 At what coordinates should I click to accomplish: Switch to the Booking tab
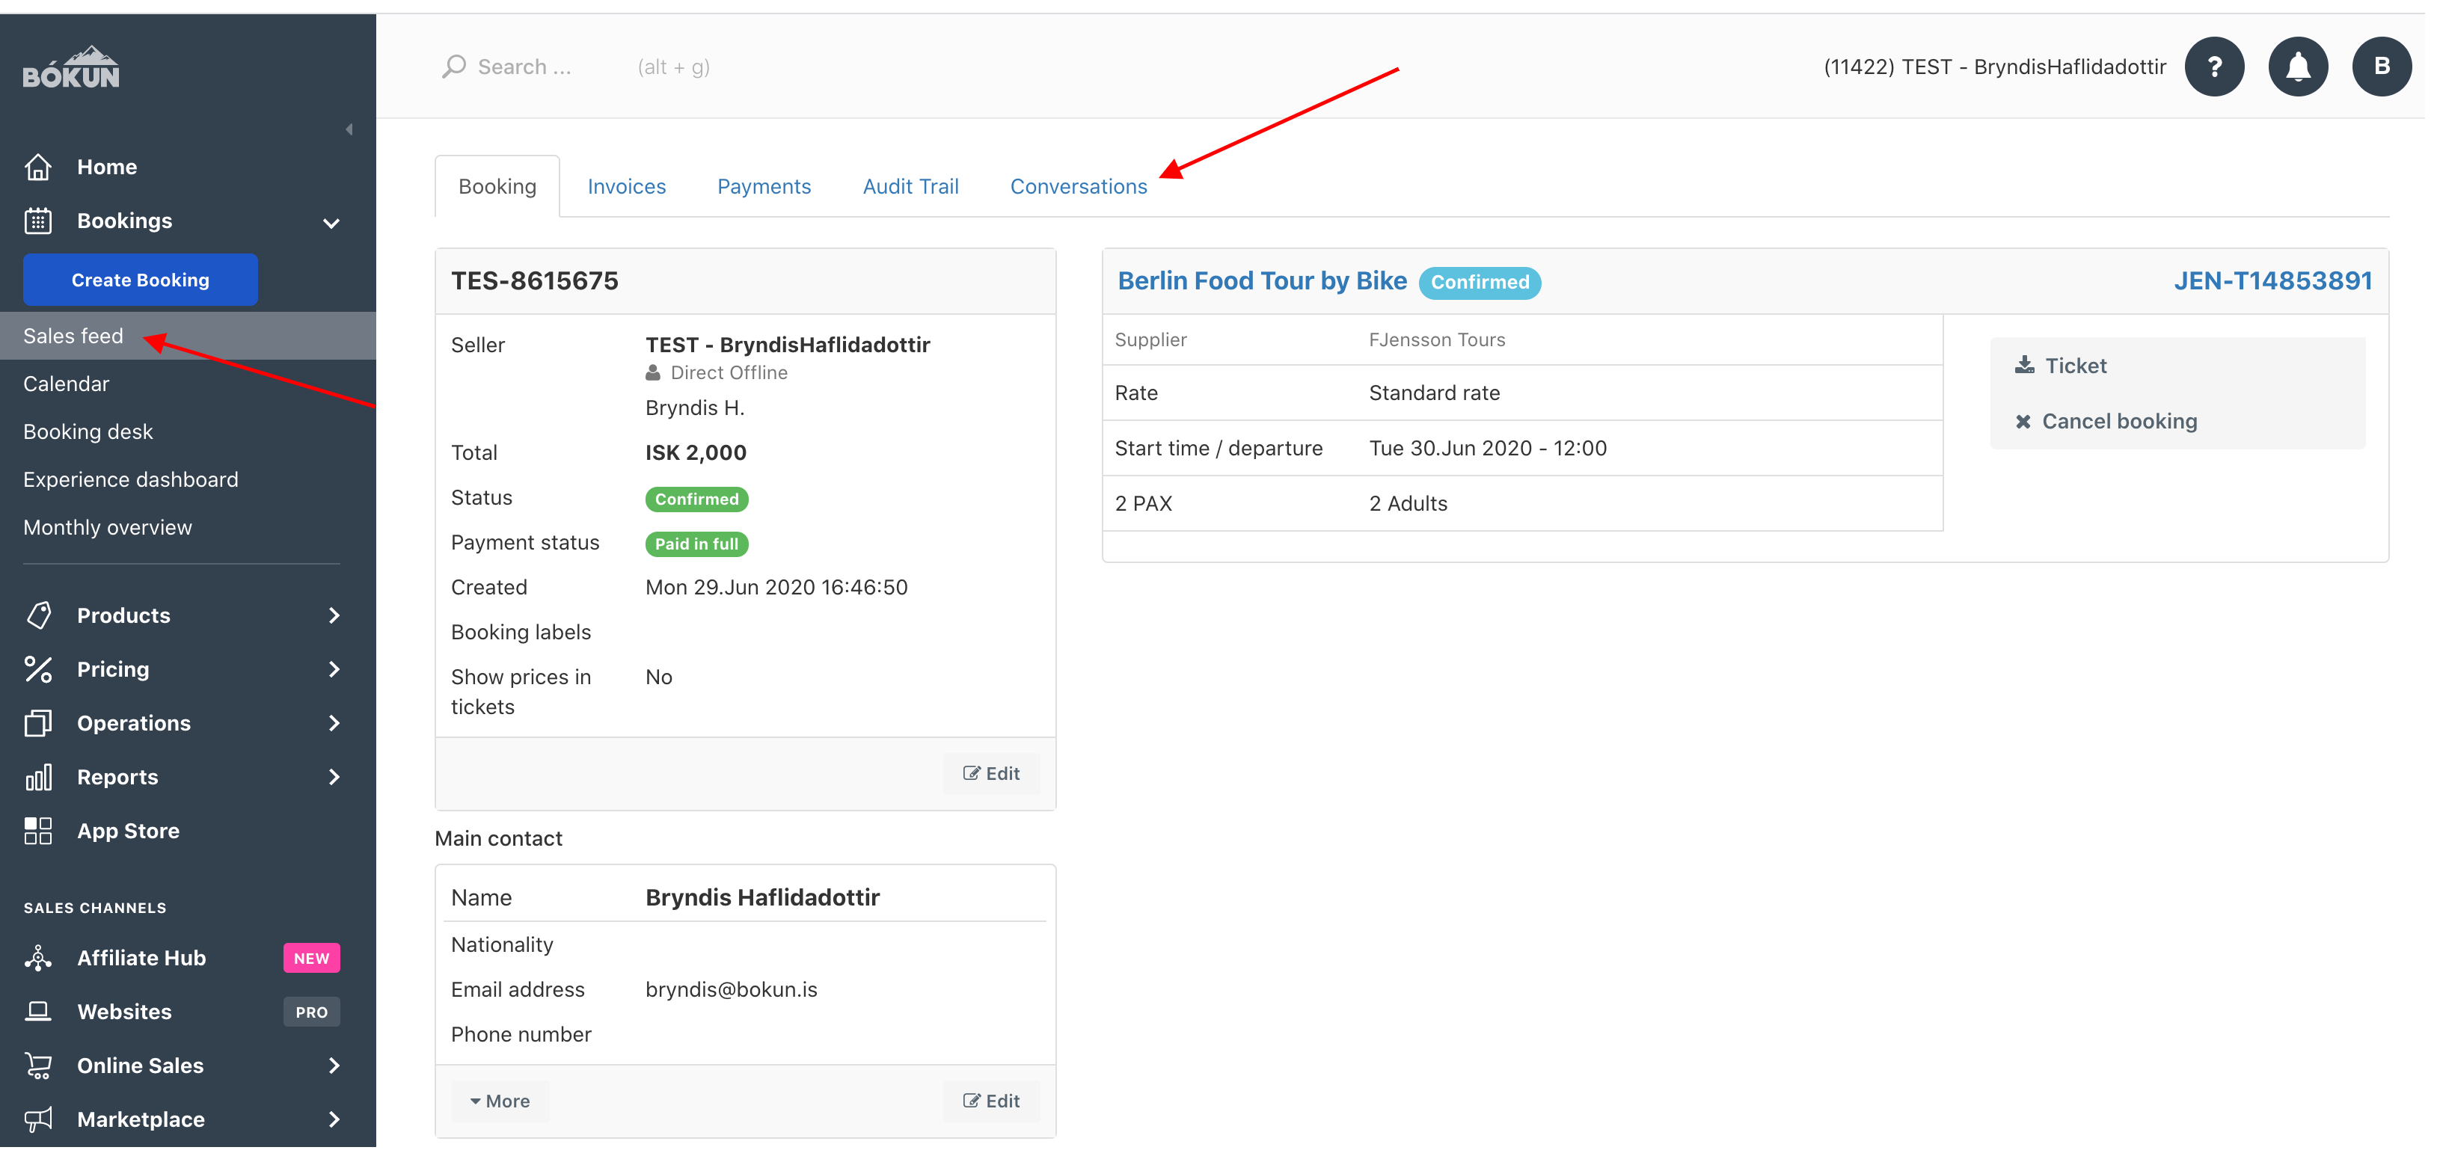(497, 187)
